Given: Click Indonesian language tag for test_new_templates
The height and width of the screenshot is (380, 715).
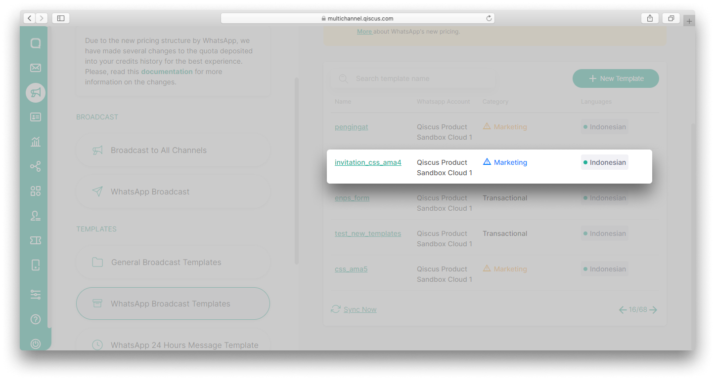Looking at the screenshot, I should (x=605, y=233).
